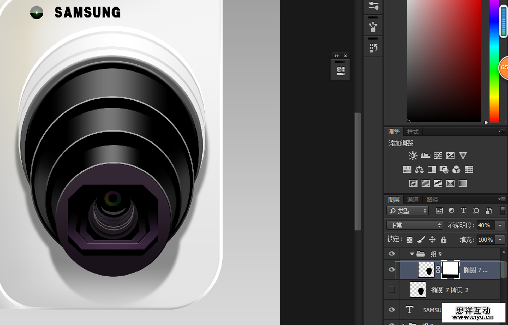
Task: Click the Color Balance scales icon
Action: (x=419, y=170)
